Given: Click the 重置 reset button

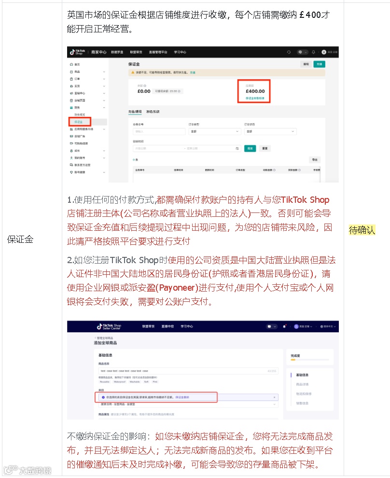Looking at the screenshot, I should click(265, 148).
